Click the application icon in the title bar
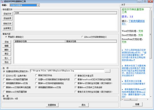154x110 pixels. coord(2,1)
